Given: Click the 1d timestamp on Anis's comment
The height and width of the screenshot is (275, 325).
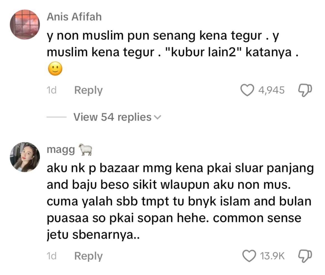Looking at the screenshot, I should coord(51,90).
